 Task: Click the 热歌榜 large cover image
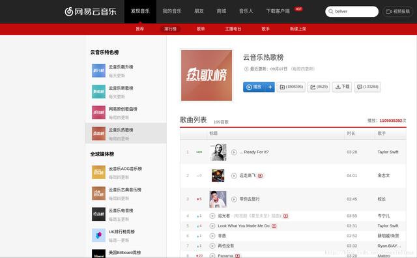(x=207, y=76)
